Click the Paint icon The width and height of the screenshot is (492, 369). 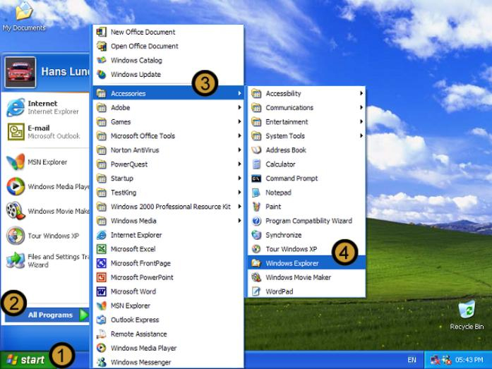click(x=256, y=207)
